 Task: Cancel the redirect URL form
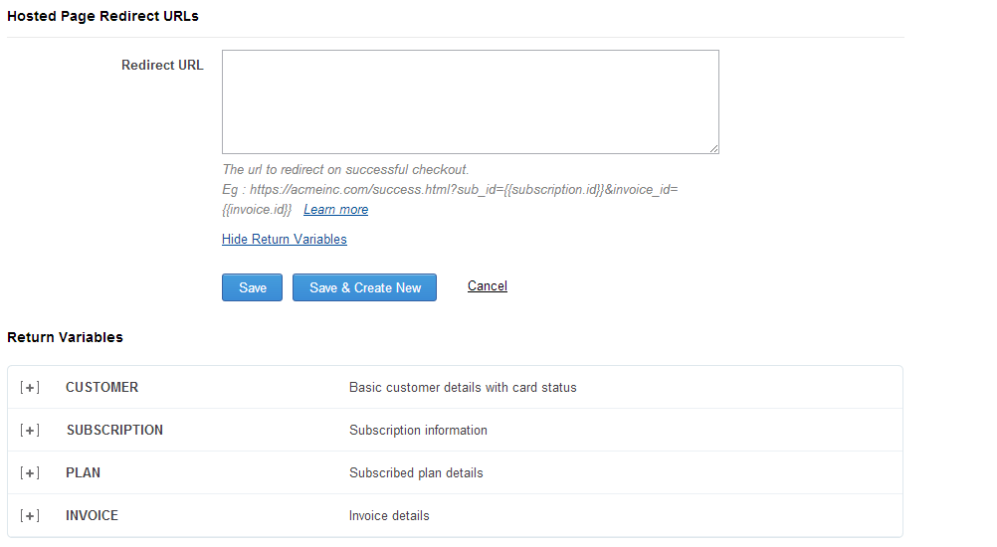[487, 286]
